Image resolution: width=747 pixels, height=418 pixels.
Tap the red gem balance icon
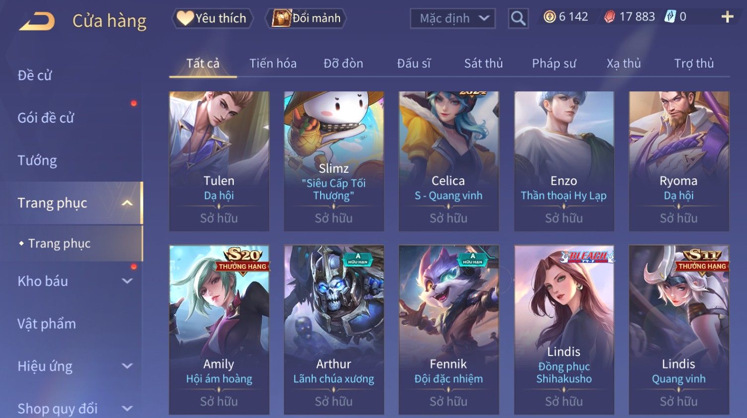[x=610, y=17]
